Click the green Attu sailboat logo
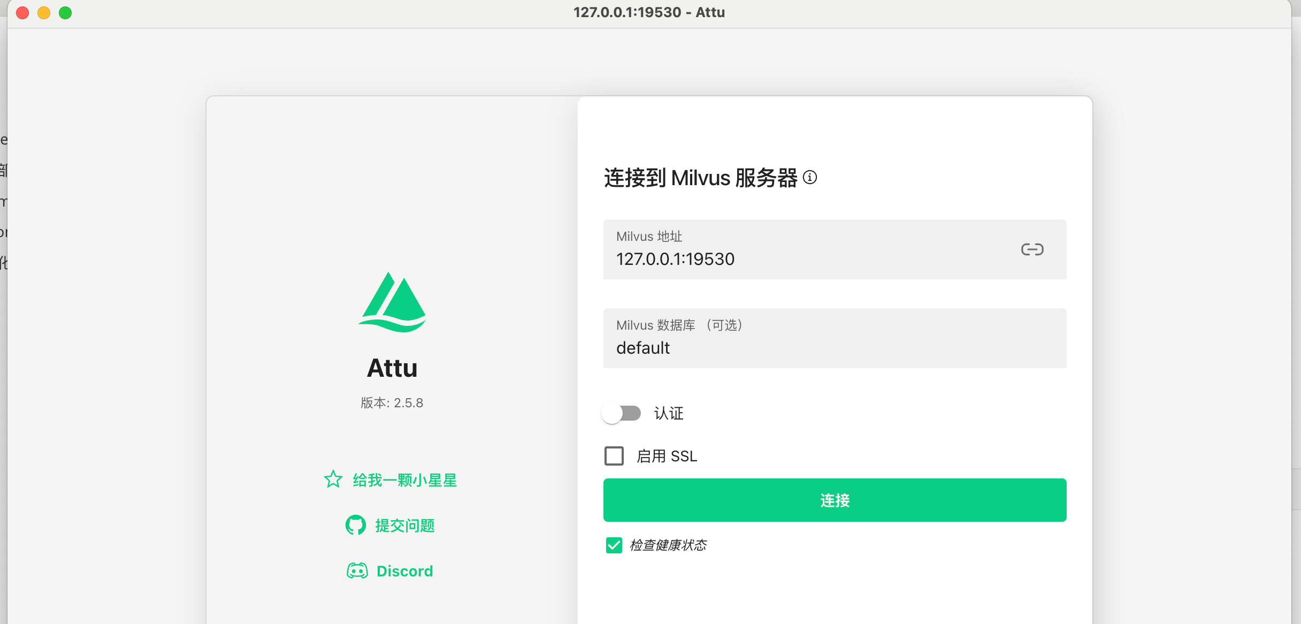1301x624 pixels. (x=392, y=302)
